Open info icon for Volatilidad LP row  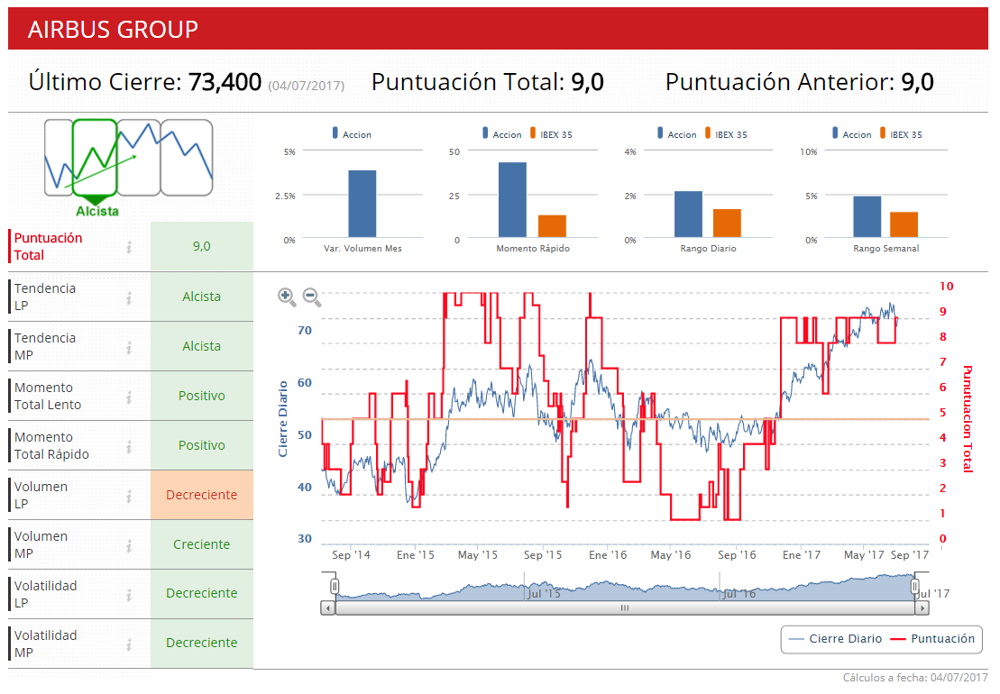[129, 595]
